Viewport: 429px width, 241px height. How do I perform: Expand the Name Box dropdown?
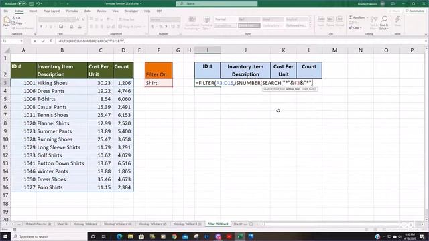(21, 41)
